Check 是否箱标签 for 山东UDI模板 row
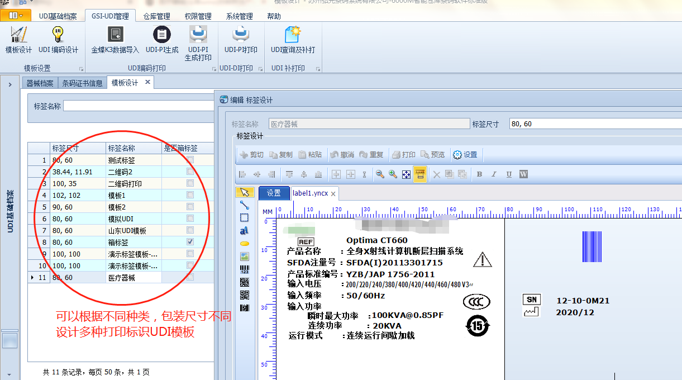 pyautogui.click(x=190, y=230)
